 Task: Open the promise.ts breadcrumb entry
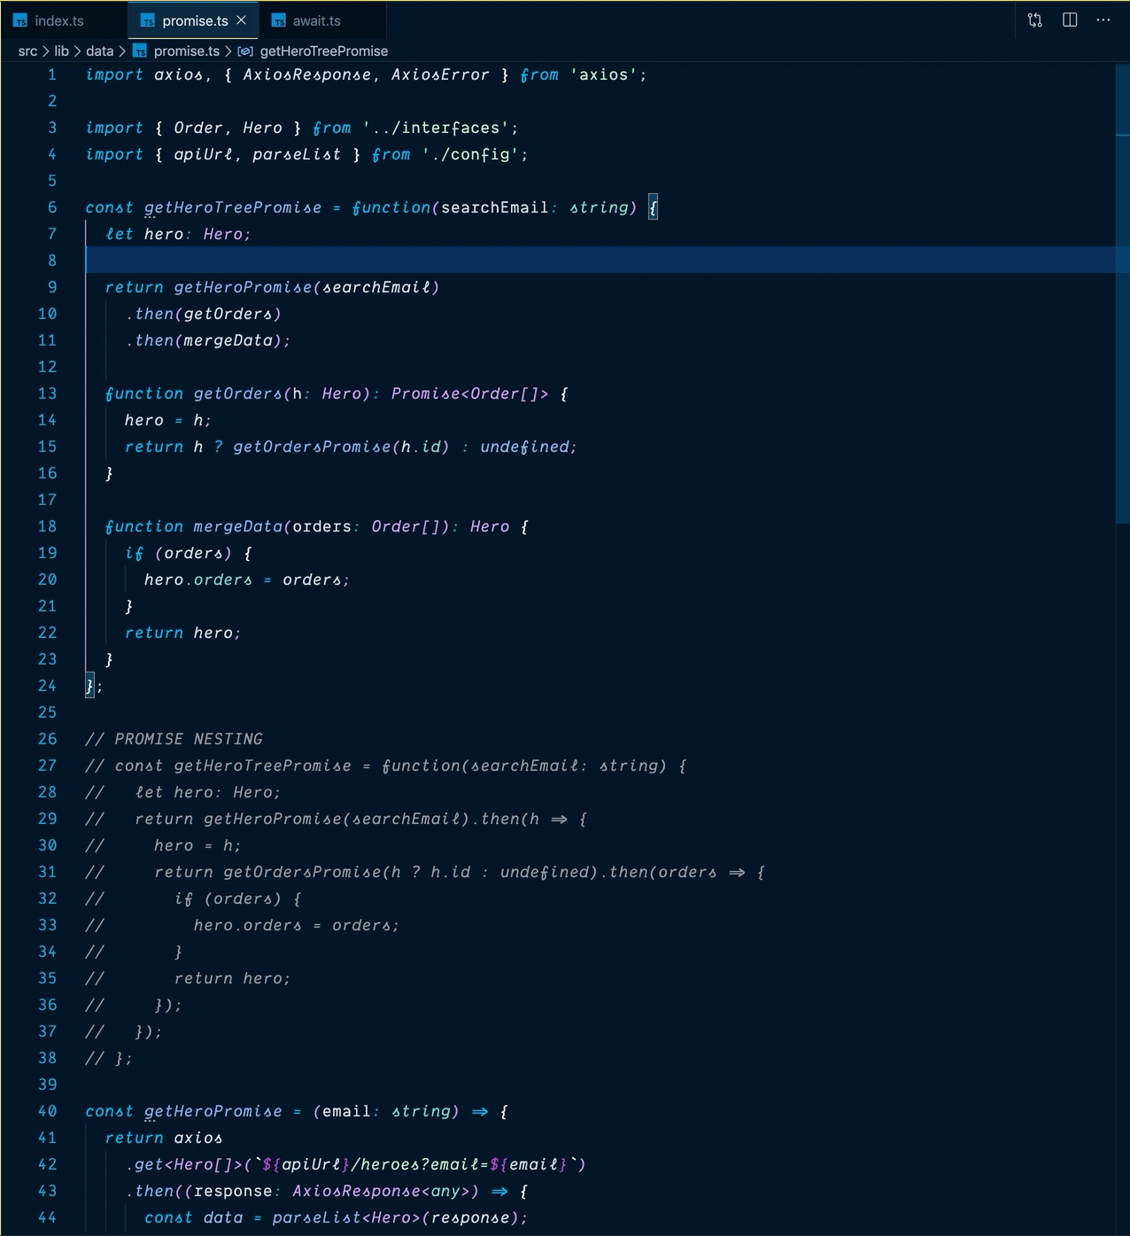point(187,51)
